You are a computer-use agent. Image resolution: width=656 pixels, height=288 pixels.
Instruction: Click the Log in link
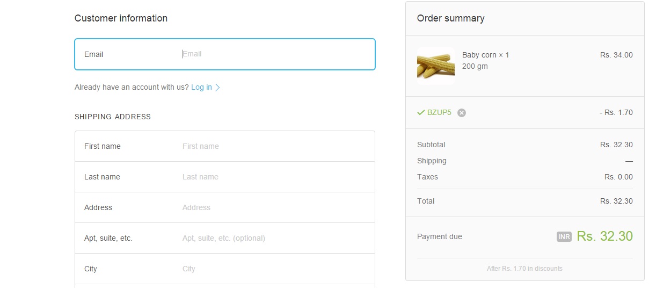pos(201,87)
